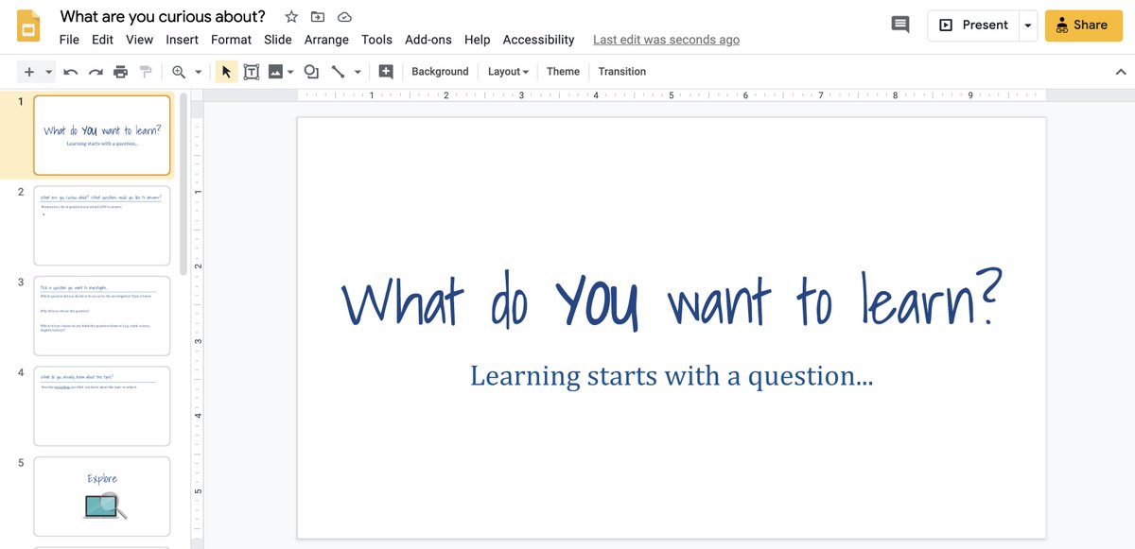Image resolution: width=1135 pixels, height=549 pixels.
Task: Open the comment history icon
Action: (x=900, y=26)
